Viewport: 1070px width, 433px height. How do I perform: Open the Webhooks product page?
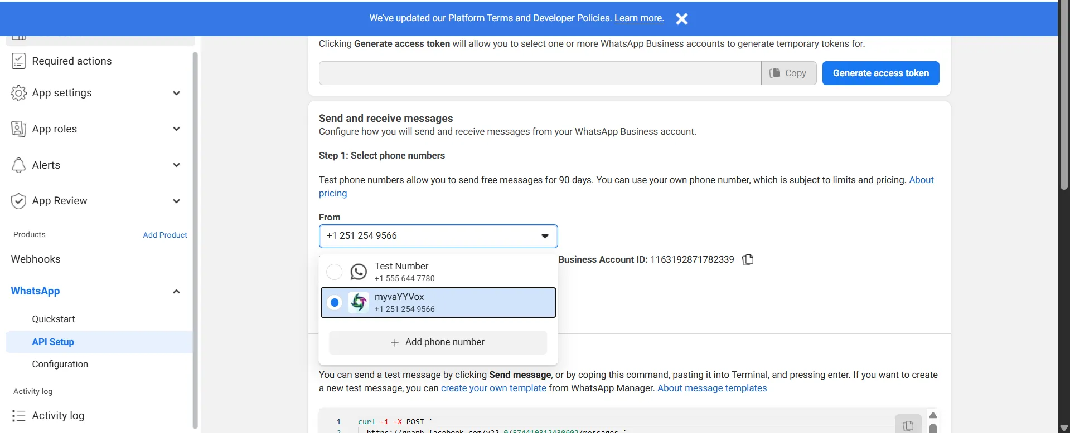pyautogui.click(x=36, y=259)
